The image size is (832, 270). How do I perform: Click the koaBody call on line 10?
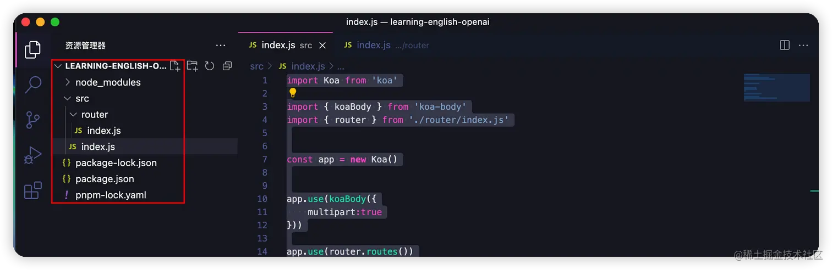tap(347, 199)
